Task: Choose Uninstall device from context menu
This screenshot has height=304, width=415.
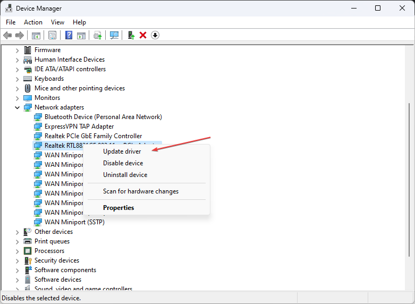Action: click(125, 175)
